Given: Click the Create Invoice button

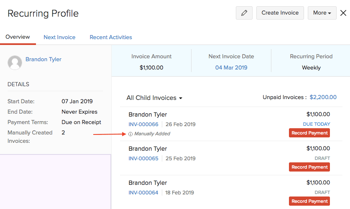Looking at the screenshot, I should tap(280, 13).
